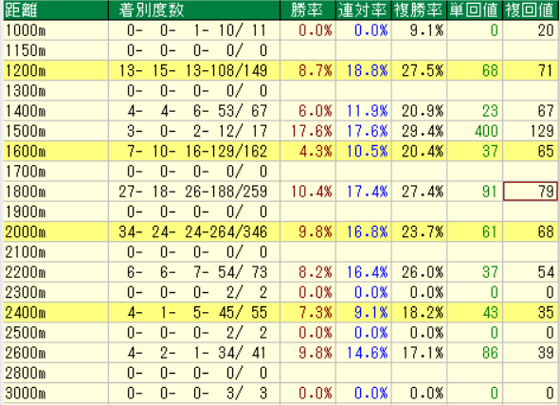Click the 4.3% win rate cell
The width and height of the screenshot is (559, 405).
[308, 152]
